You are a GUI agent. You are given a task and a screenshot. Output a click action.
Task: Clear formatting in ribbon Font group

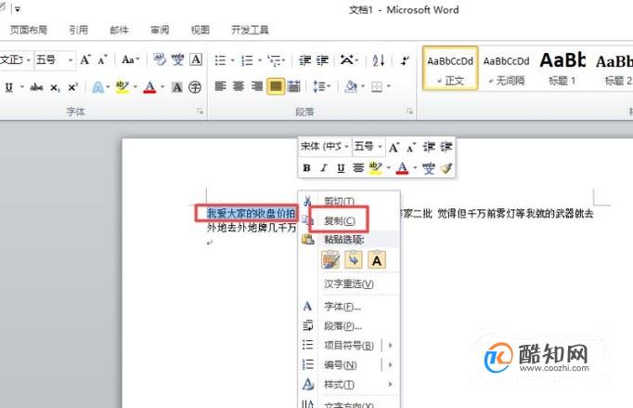(x=160, y=59)
